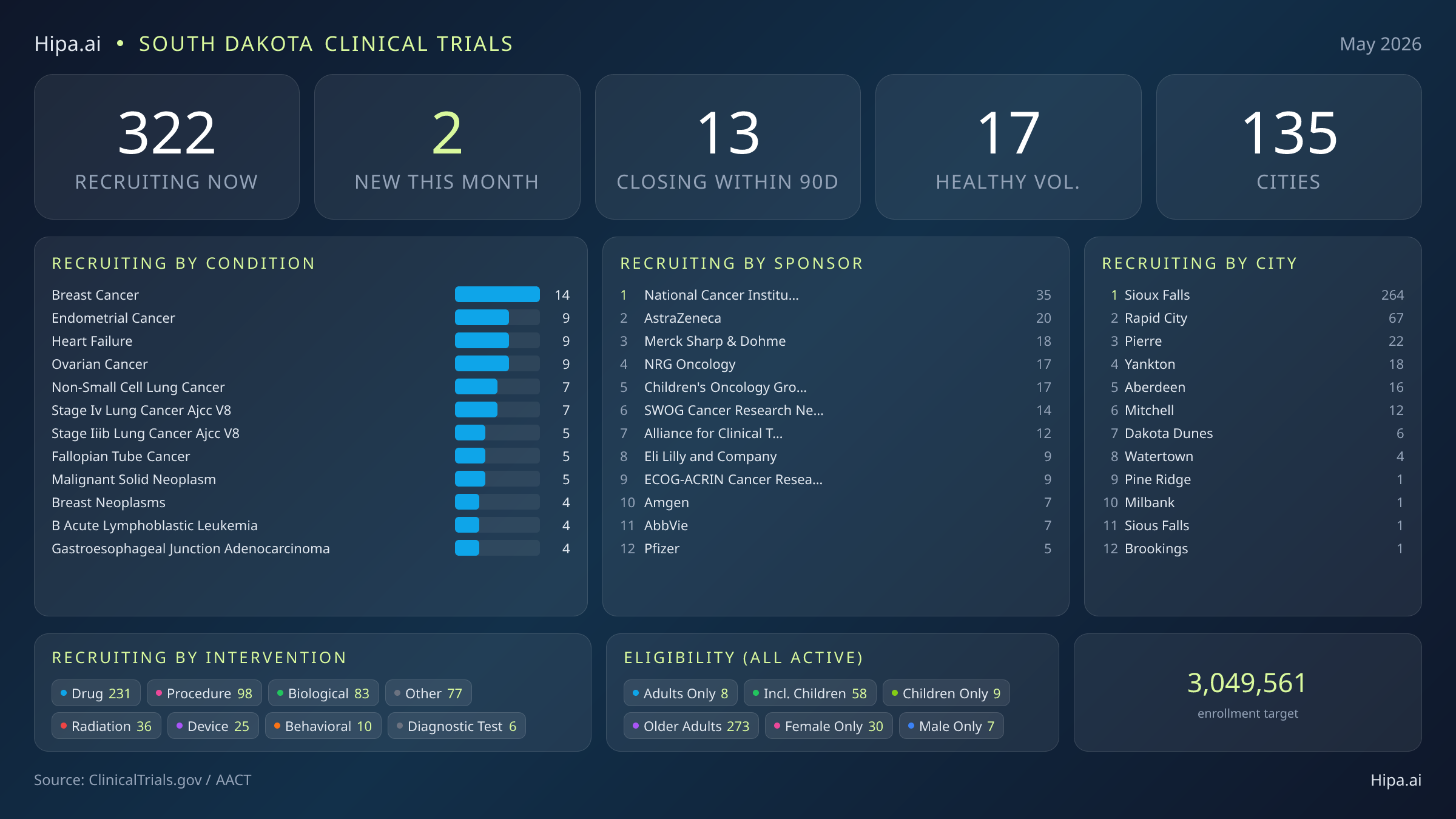Click Alliance for Clinical T... sponsor
This screenshot has width=1456, height=819.
[x=835, y=433]
